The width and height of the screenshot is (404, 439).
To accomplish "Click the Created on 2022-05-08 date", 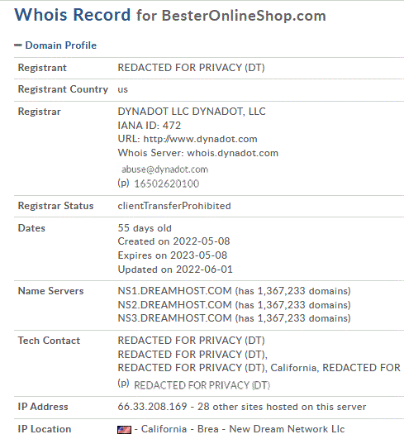I will 173,241.
